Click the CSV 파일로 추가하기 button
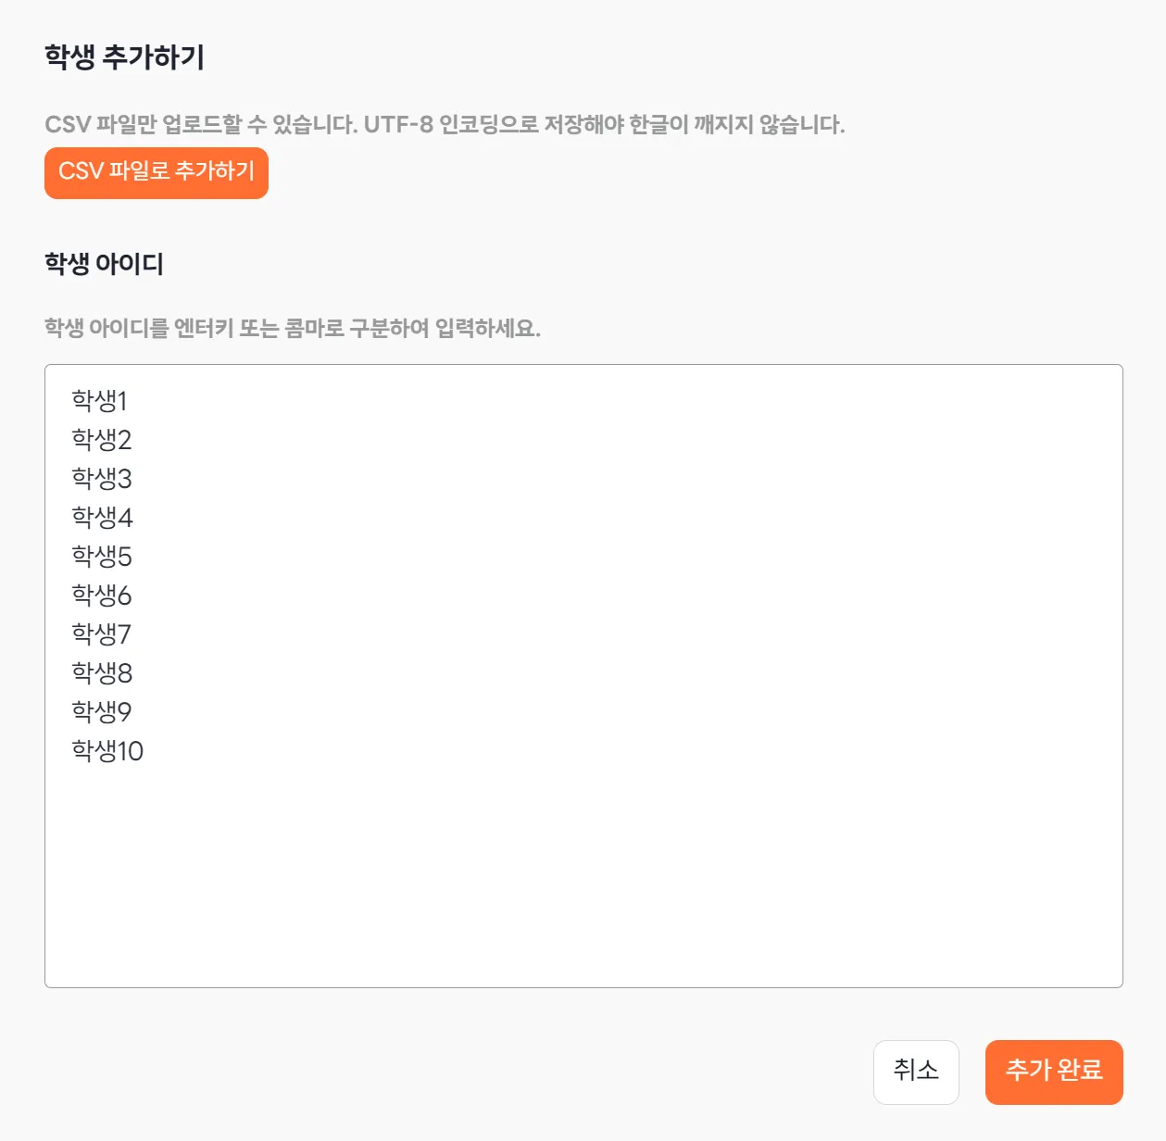This screenshot has width=1166, height=1141. coord(157,172)
